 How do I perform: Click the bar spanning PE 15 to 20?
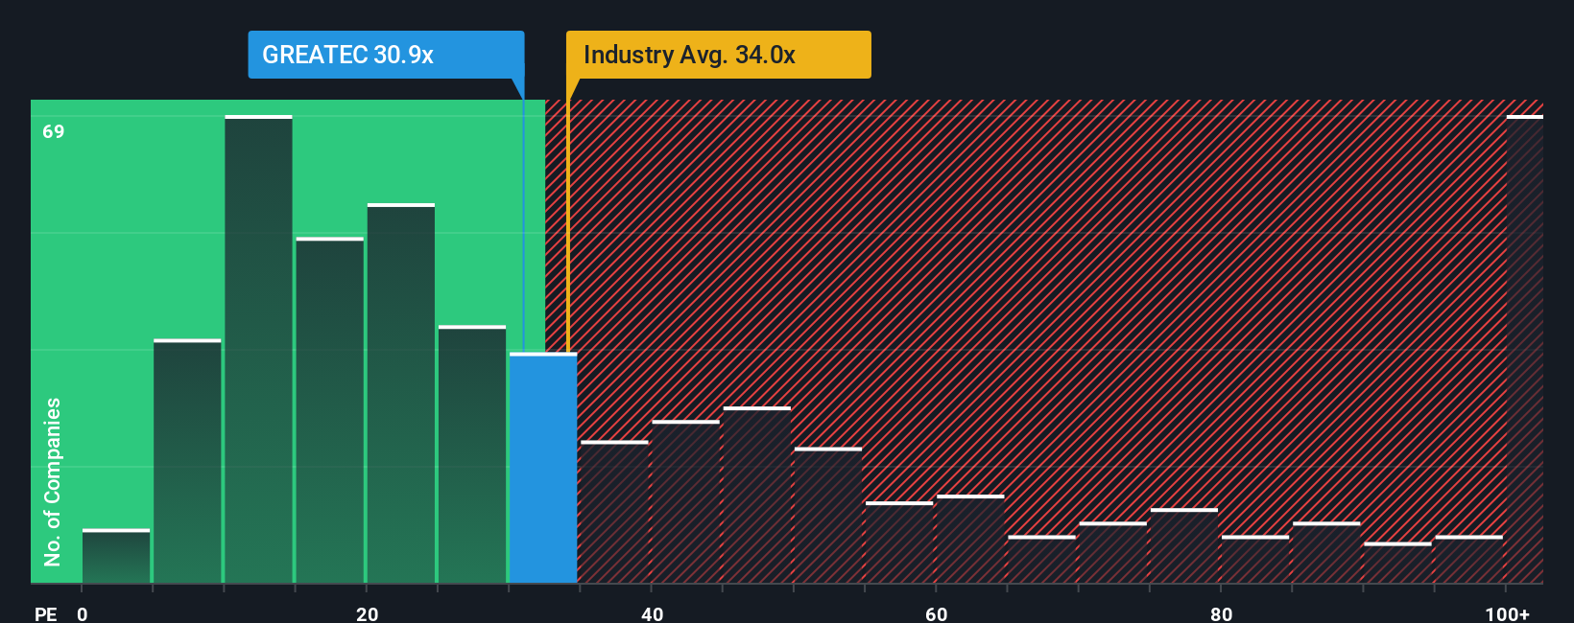tap(330, 410)
